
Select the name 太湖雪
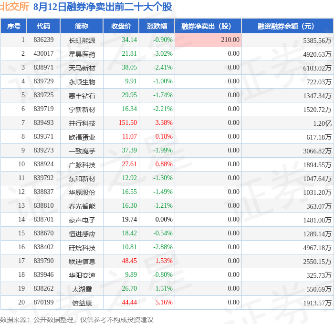tap(82, 289)
